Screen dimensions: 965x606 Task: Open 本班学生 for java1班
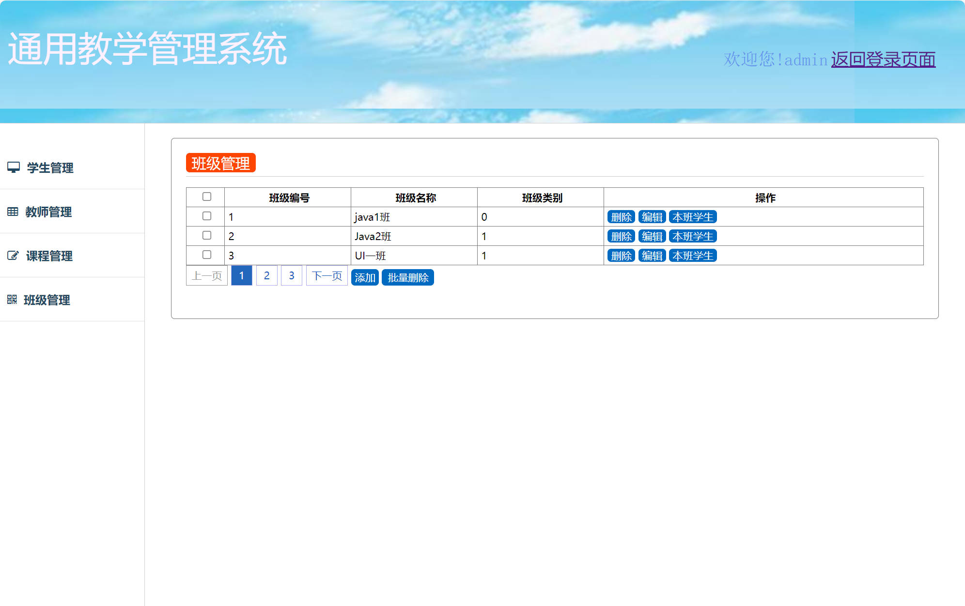click(x=693, y=216)
